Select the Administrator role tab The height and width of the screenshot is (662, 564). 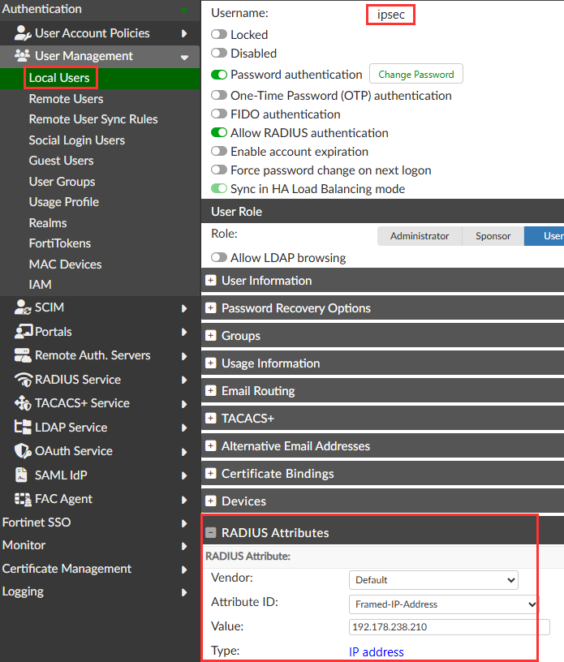(x=420, y=236)
